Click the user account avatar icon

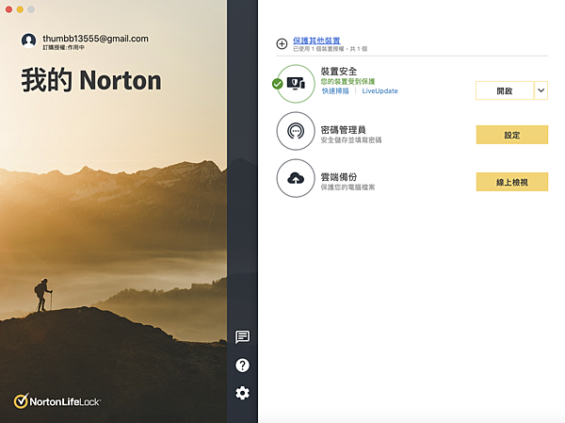point(28,41)
